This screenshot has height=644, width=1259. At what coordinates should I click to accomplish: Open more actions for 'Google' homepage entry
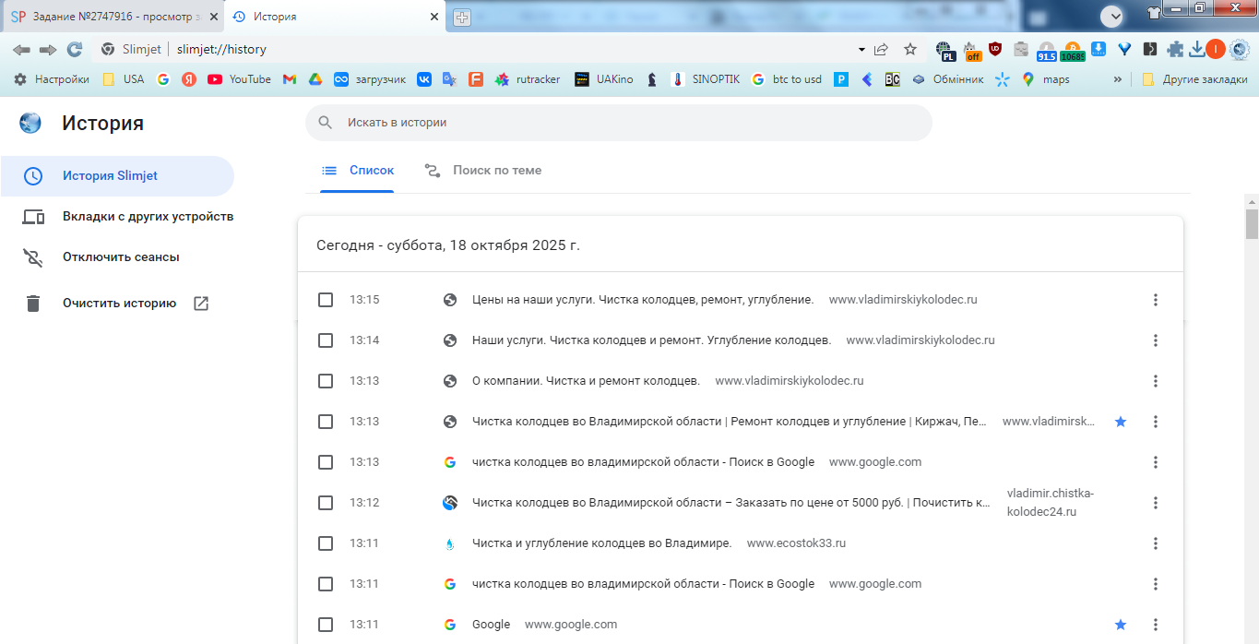point(1155,625)
